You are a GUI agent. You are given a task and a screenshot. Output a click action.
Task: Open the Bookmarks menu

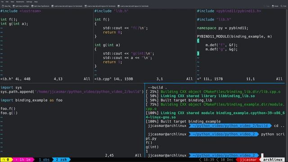(x=20, y=2)
